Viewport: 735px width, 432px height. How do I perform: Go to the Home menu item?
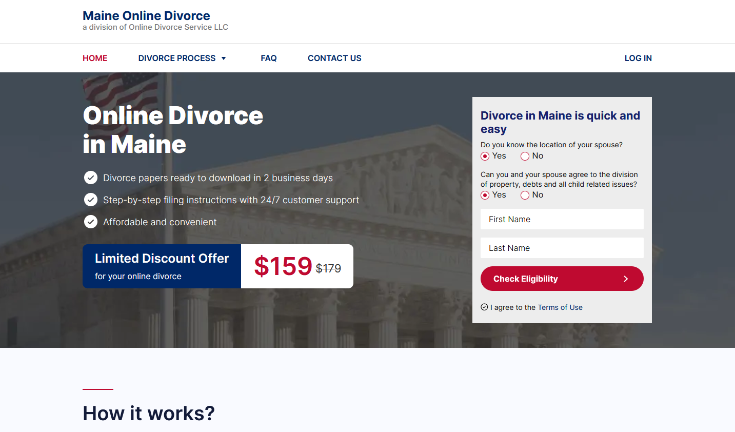pyautogui.click(x=95, y=58)
